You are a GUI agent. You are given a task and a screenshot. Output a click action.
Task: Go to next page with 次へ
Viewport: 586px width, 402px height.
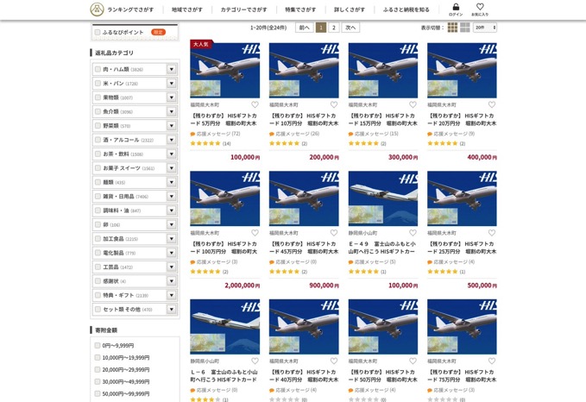[x=350, y=28]
